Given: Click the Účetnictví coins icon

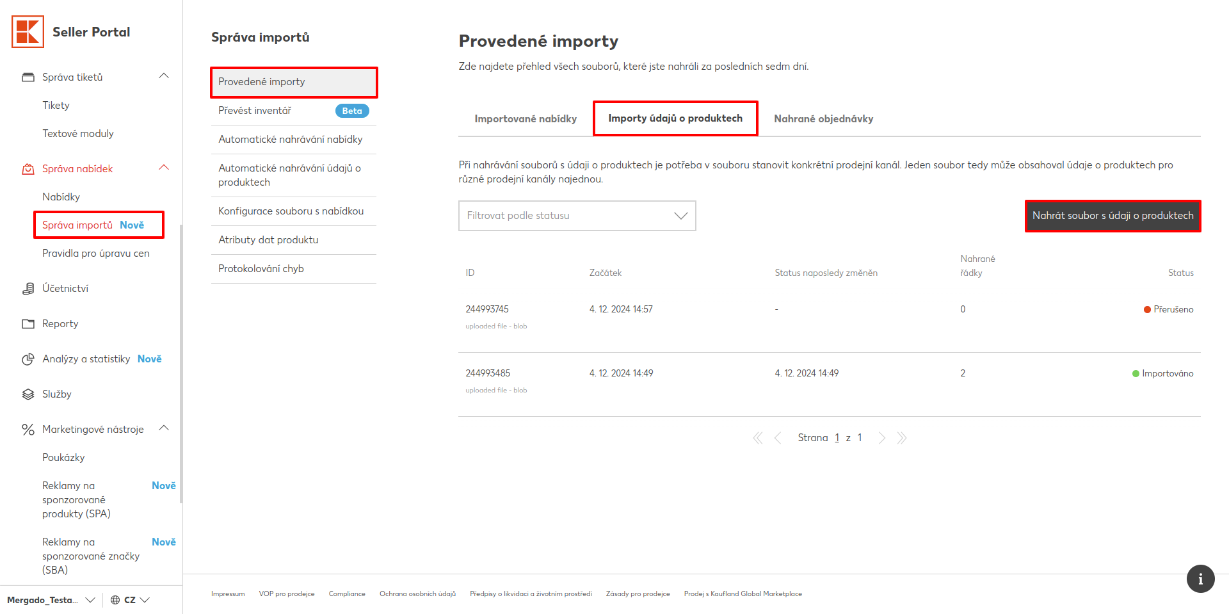Looking at the screenshot, I should (x=28, y=289).
